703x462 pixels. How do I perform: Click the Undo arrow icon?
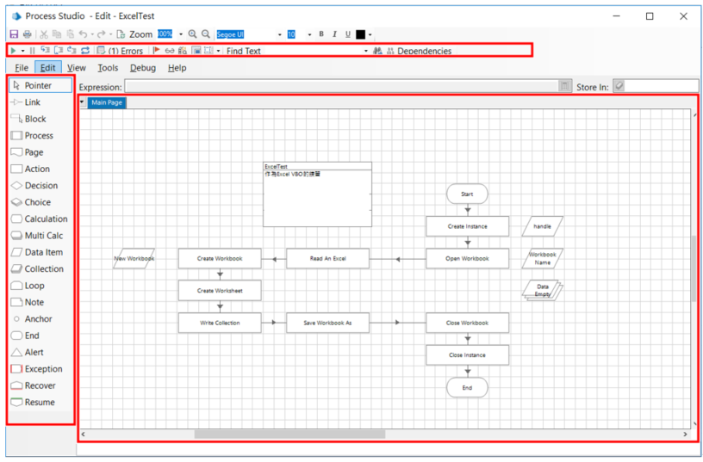tap(83, 34)
